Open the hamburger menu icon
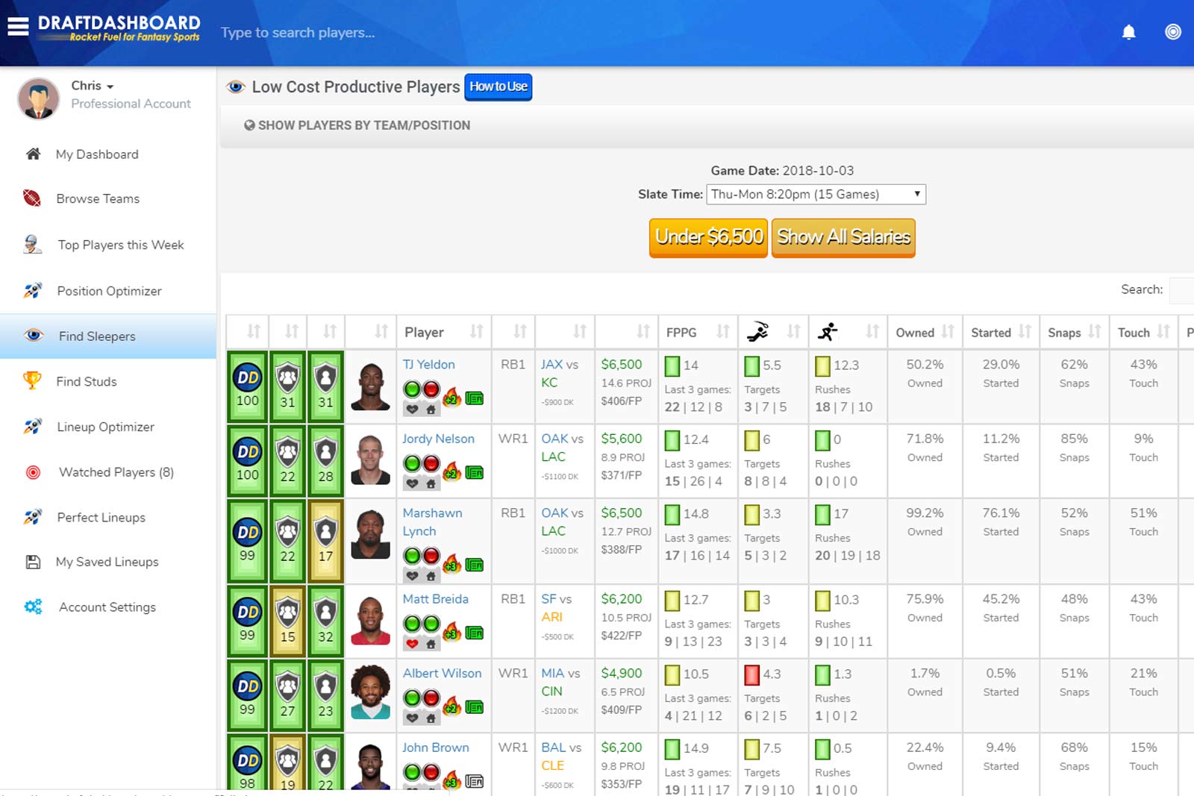This screenshot has width=1194, height=796. [x=18, y=26]
